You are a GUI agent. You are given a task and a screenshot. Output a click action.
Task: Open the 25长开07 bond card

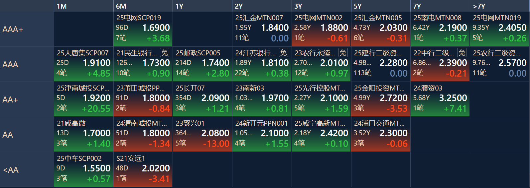[x=202, y=99]
